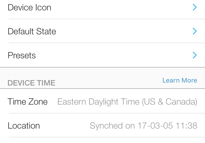
Task: Tap the Presets label text
Action: (22, 55)
